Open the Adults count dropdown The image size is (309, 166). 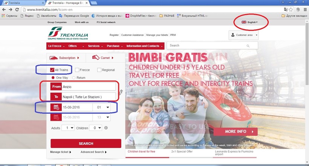tap(68, 128)
